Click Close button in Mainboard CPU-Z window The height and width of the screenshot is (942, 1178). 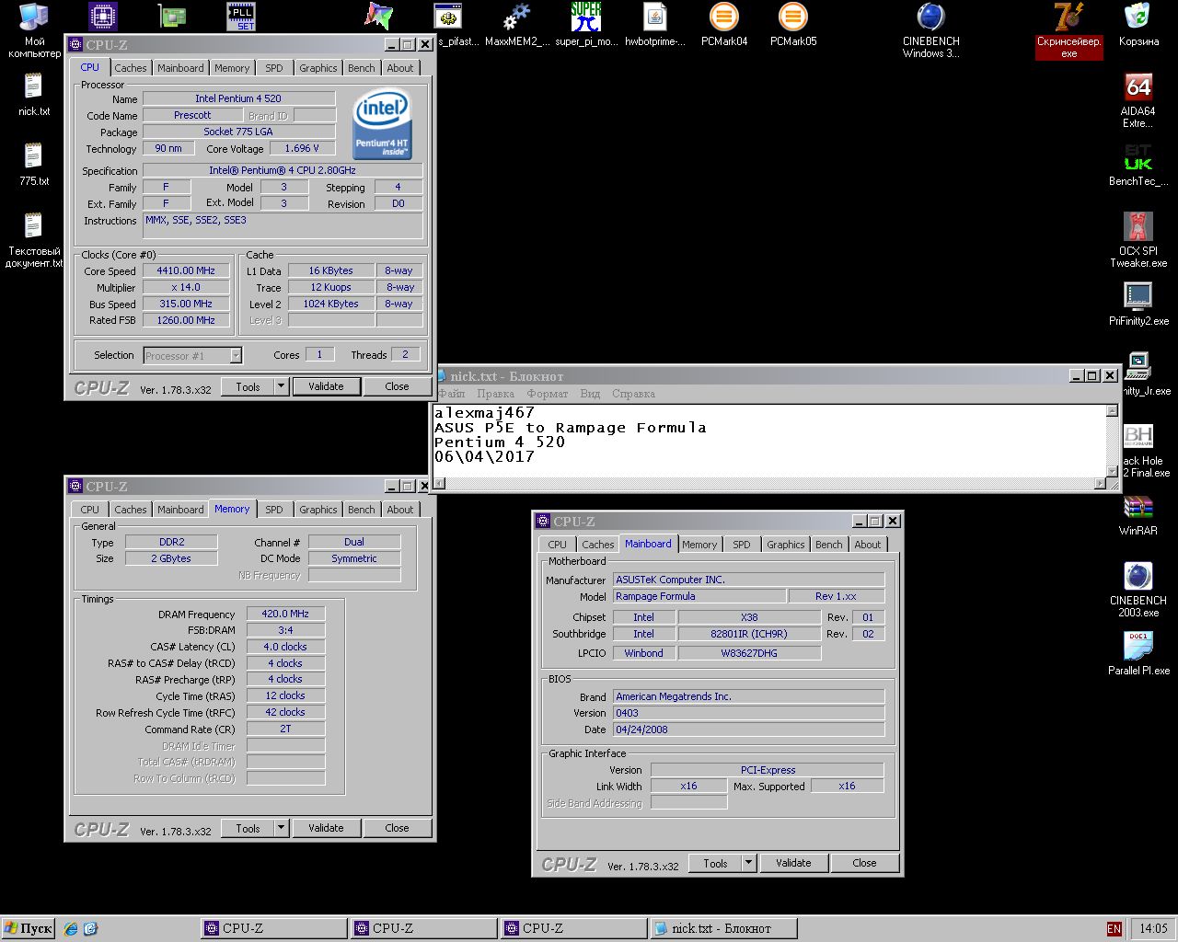864,863
